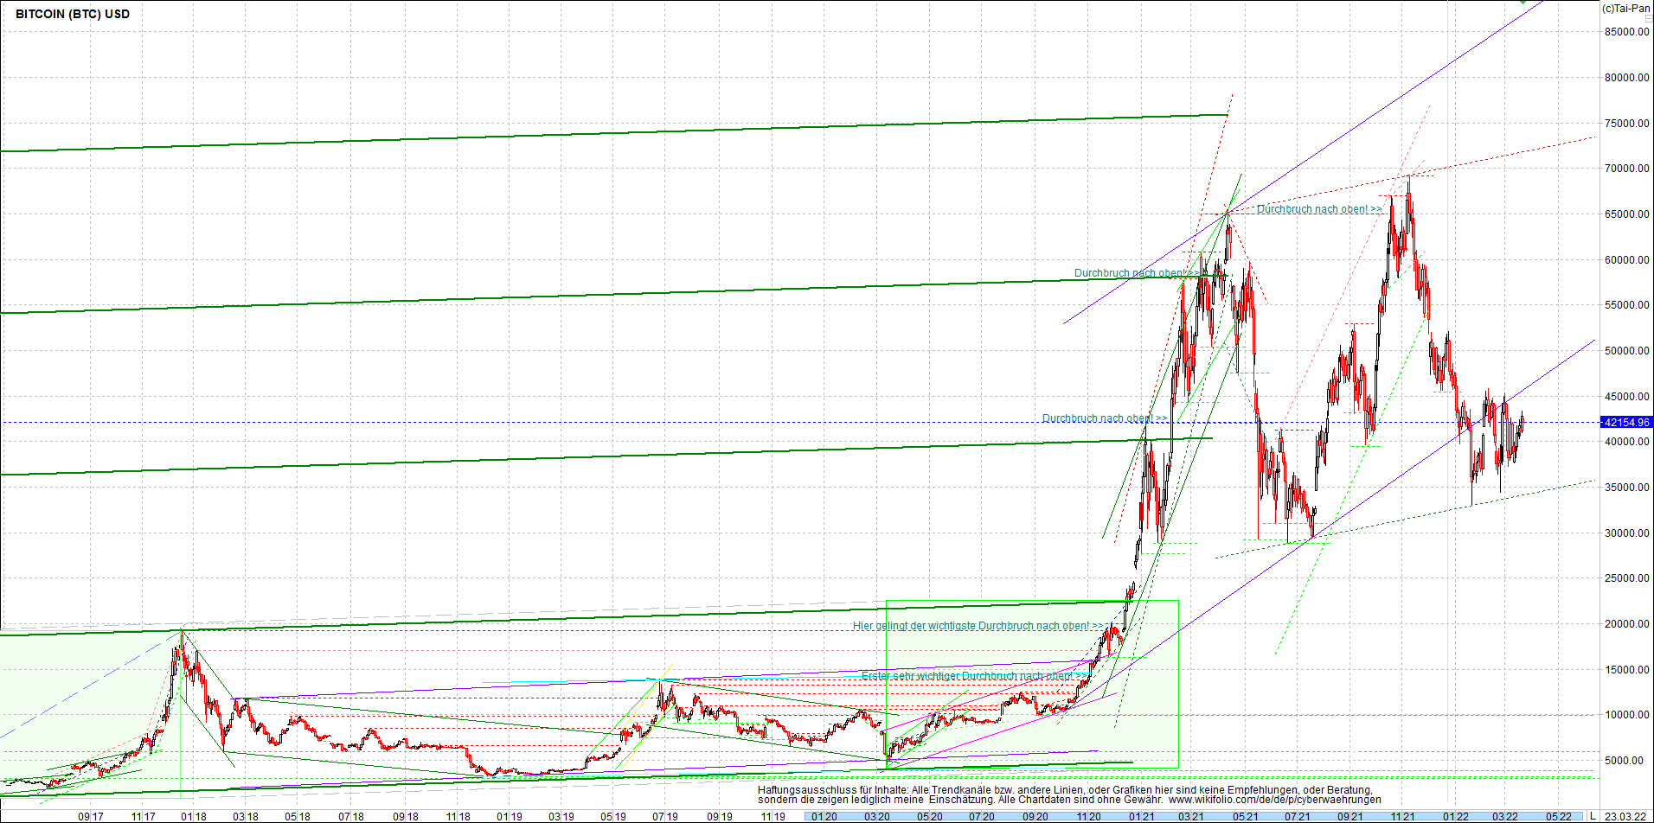Viewport: 1654px width, 823px height.
Task: Click the 10000.00 price axis label
Action: click(x=1627, y=715)
